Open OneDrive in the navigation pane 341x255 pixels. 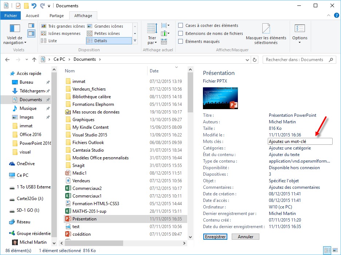point(26,164)
